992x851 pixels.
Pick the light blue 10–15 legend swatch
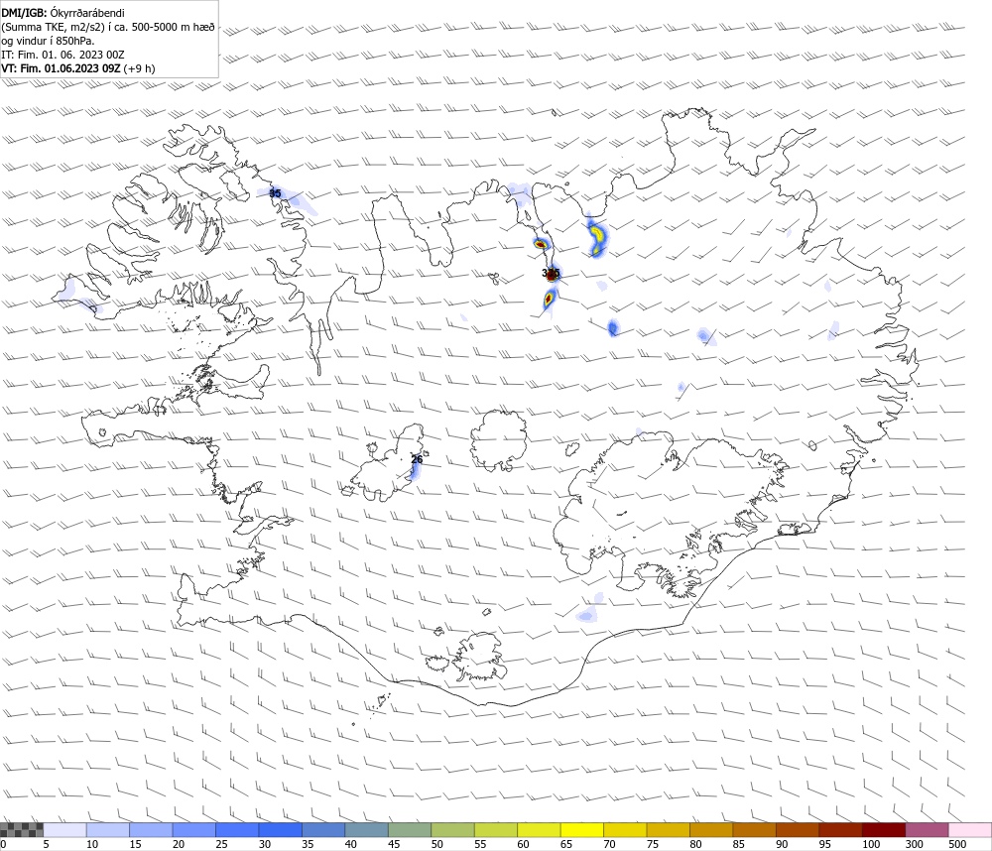[107, 830]
